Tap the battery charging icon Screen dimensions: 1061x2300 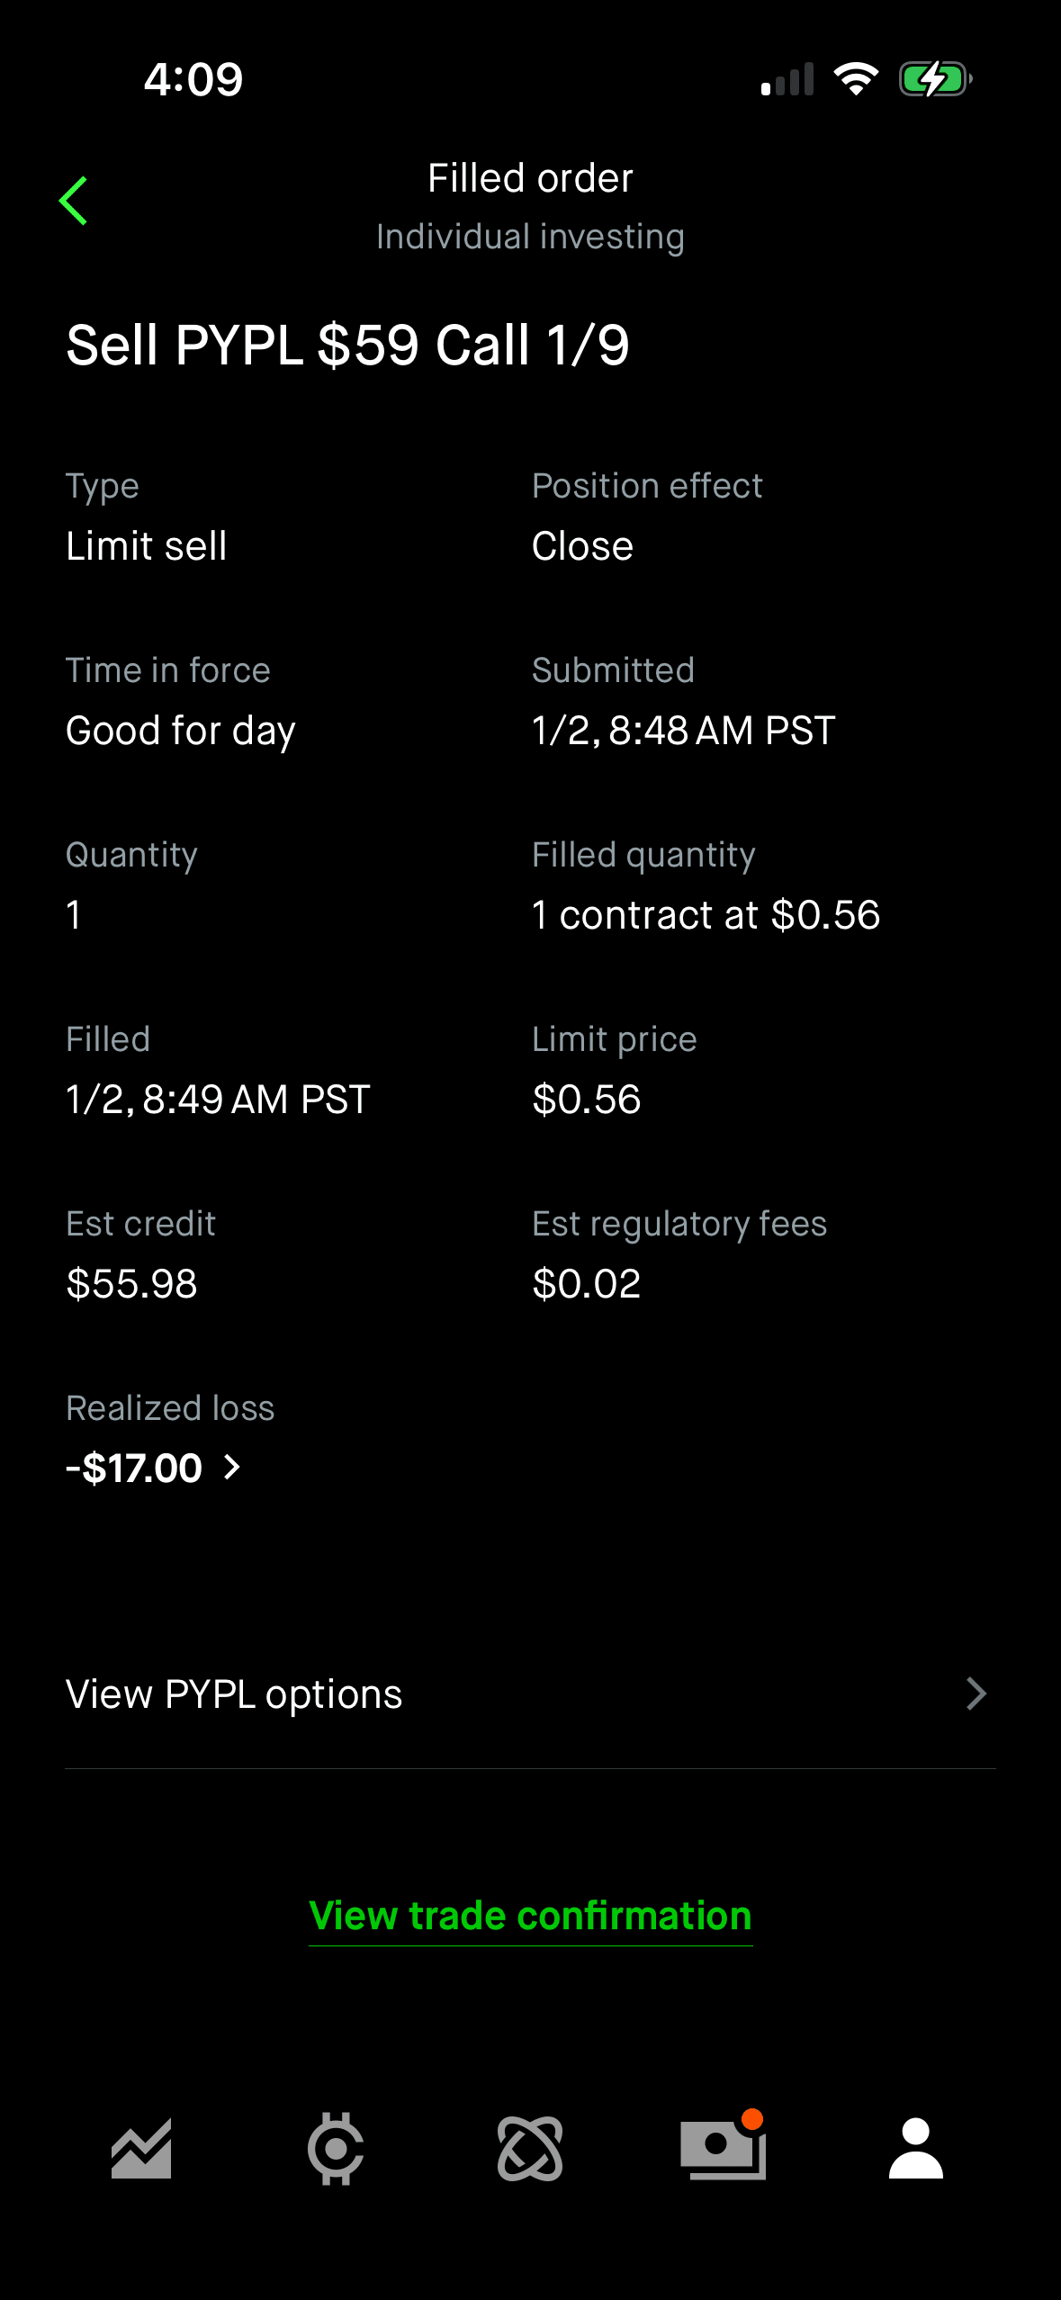(935, 79)
